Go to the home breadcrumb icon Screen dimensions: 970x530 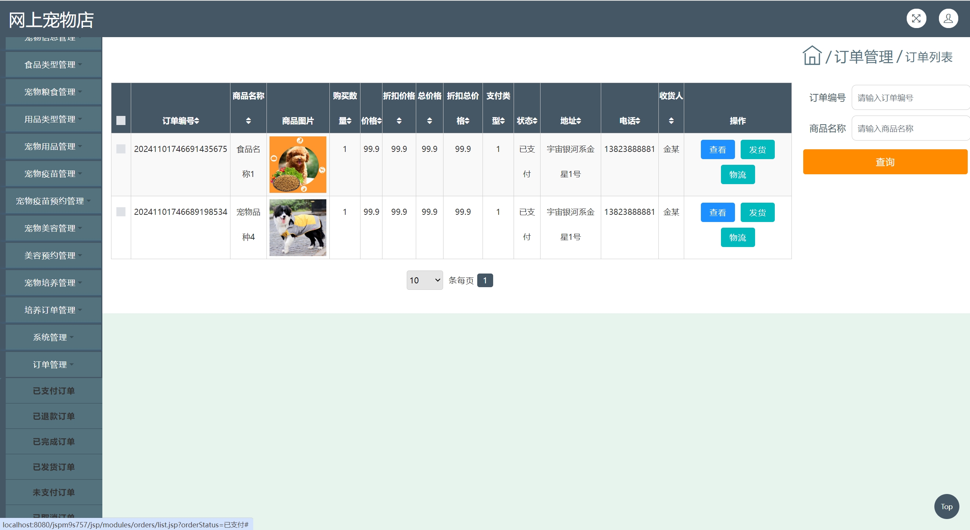click(812, 56)
